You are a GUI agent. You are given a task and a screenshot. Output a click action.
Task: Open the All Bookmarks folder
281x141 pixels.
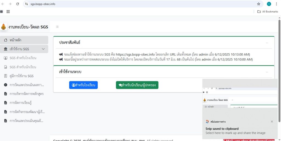click(x=268, y=12)
